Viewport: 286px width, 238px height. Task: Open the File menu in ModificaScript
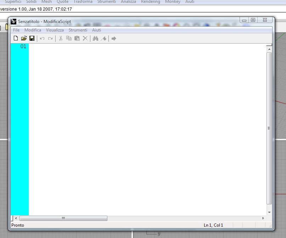(x=16, y=30)
